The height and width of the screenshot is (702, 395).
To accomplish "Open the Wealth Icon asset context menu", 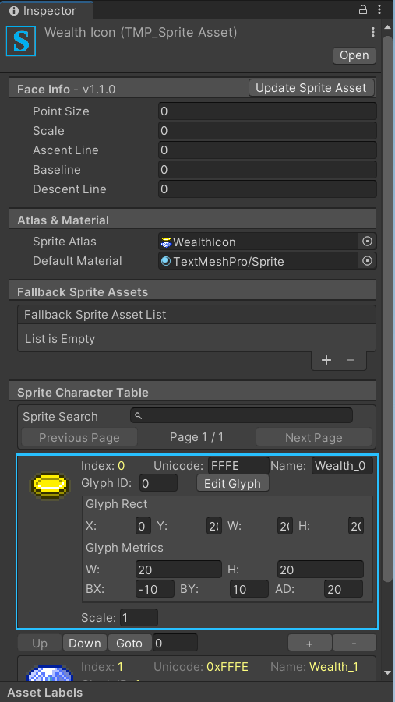I will pyautogui.click(x=372, y=32).
